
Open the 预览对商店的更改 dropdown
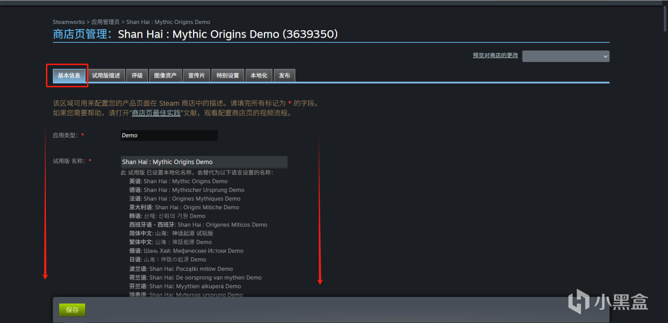tap(566, 56)
